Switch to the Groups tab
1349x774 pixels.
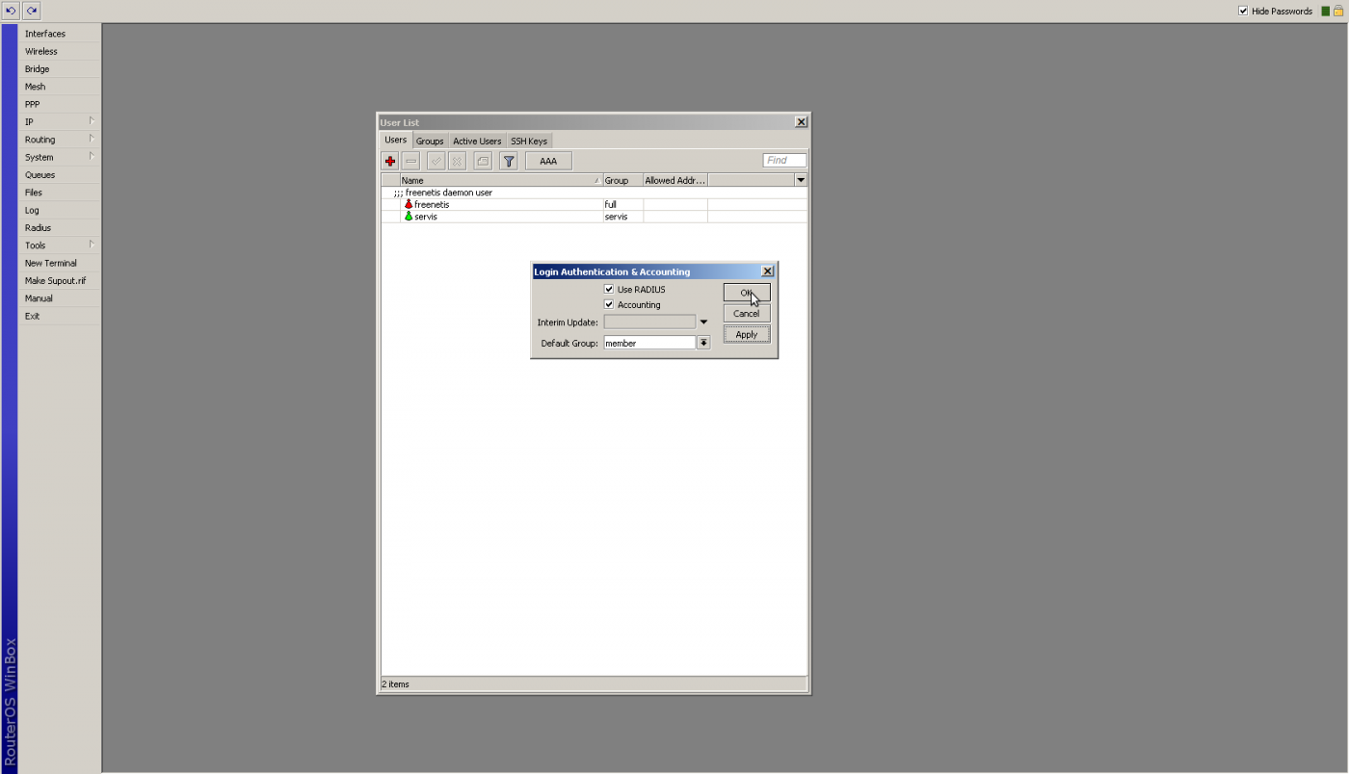coord(430,142)
